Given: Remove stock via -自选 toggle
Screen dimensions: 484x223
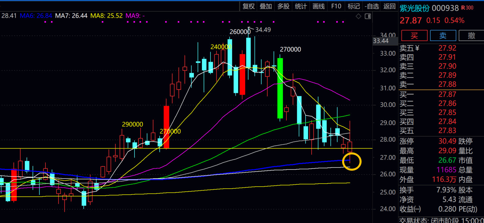Looking at the screenshot, I should (372, 6).
